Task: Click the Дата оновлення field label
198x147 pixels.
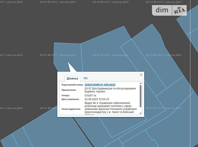Action: click(x=71, y=99)
